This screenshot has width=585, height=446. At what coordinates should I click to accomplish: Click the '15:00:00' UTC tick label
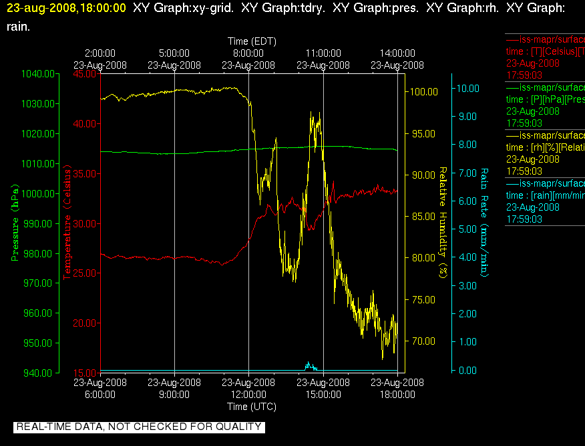pos(323,395)
